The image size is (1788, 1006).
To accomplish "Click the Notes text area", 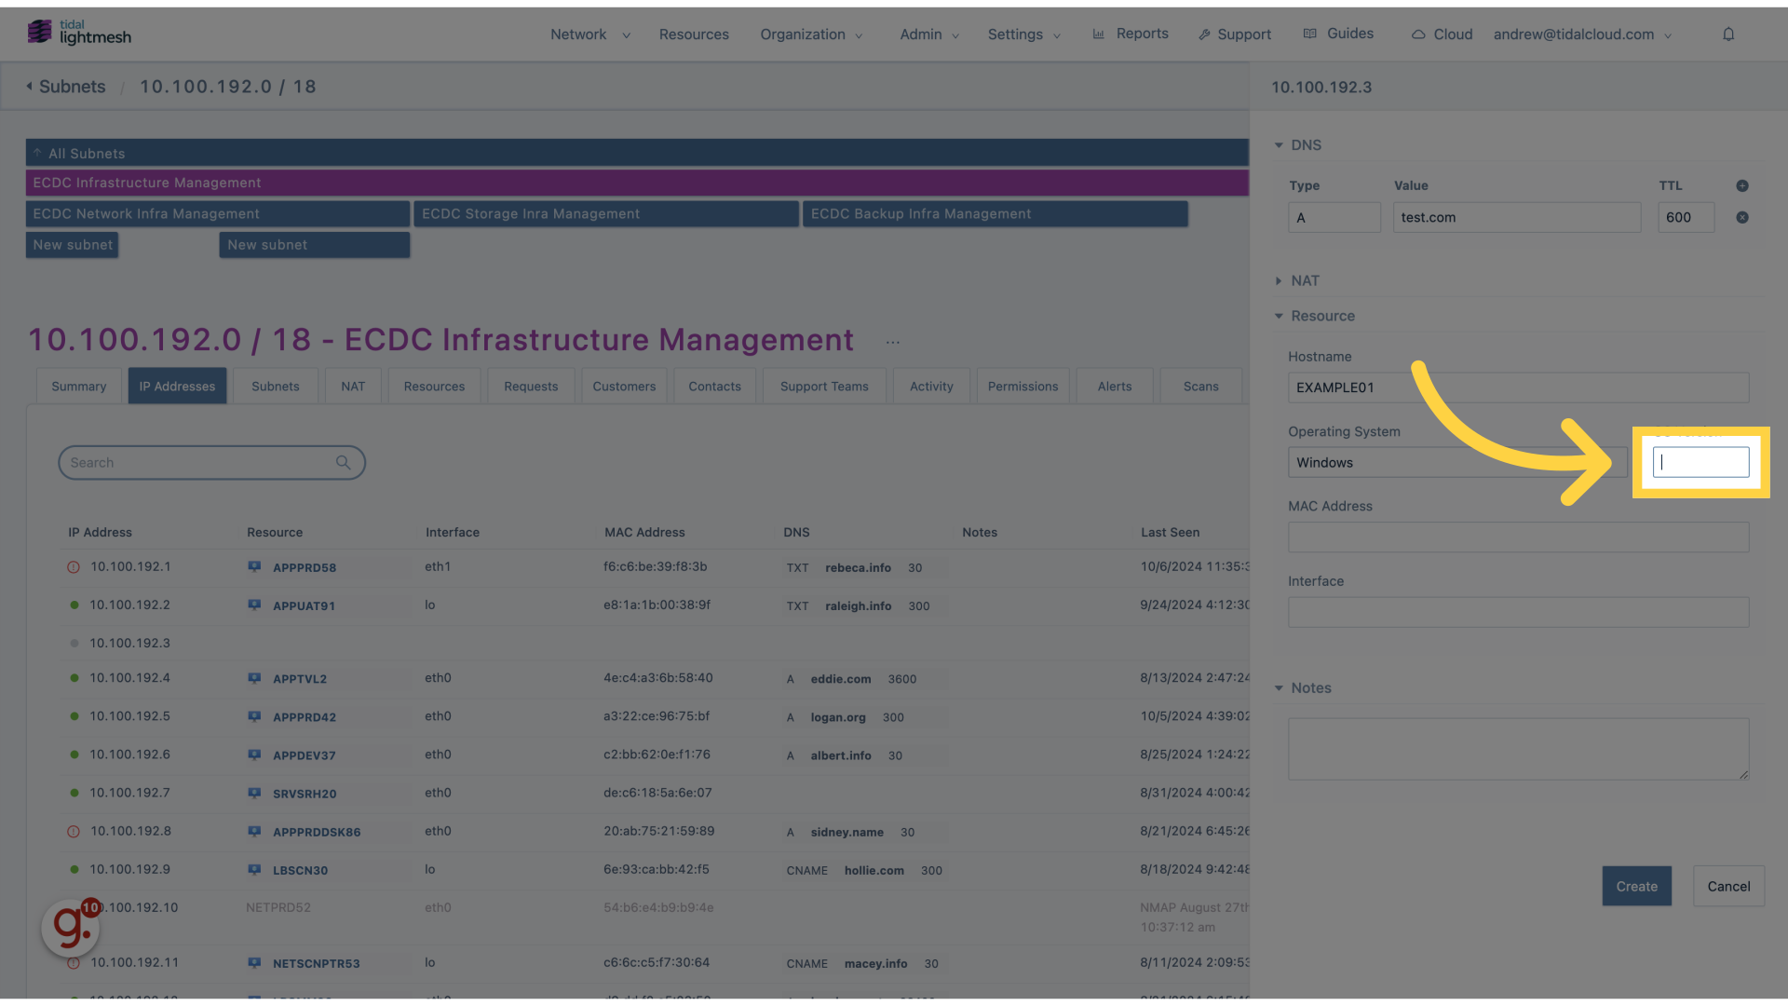I will click(x=1518, y=749).
